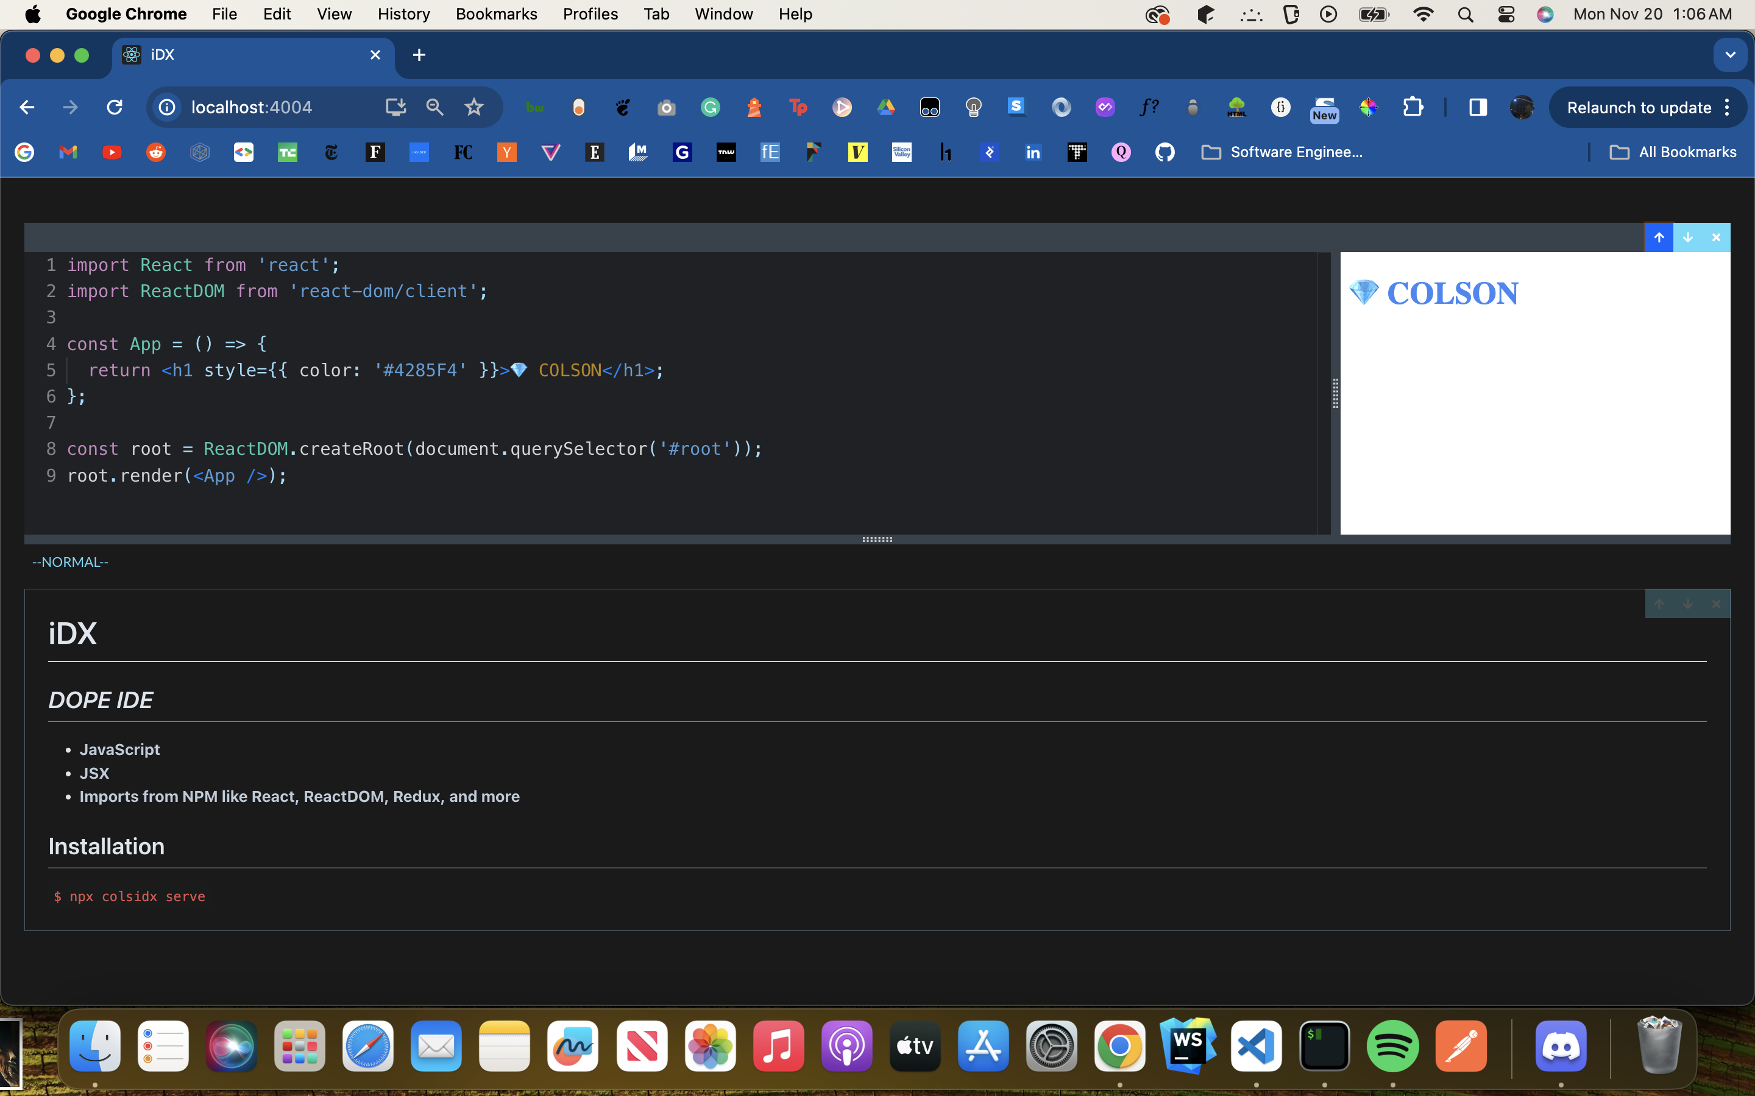
Task: Open a new tab with the plus button
Action: (x=419, y=55)
